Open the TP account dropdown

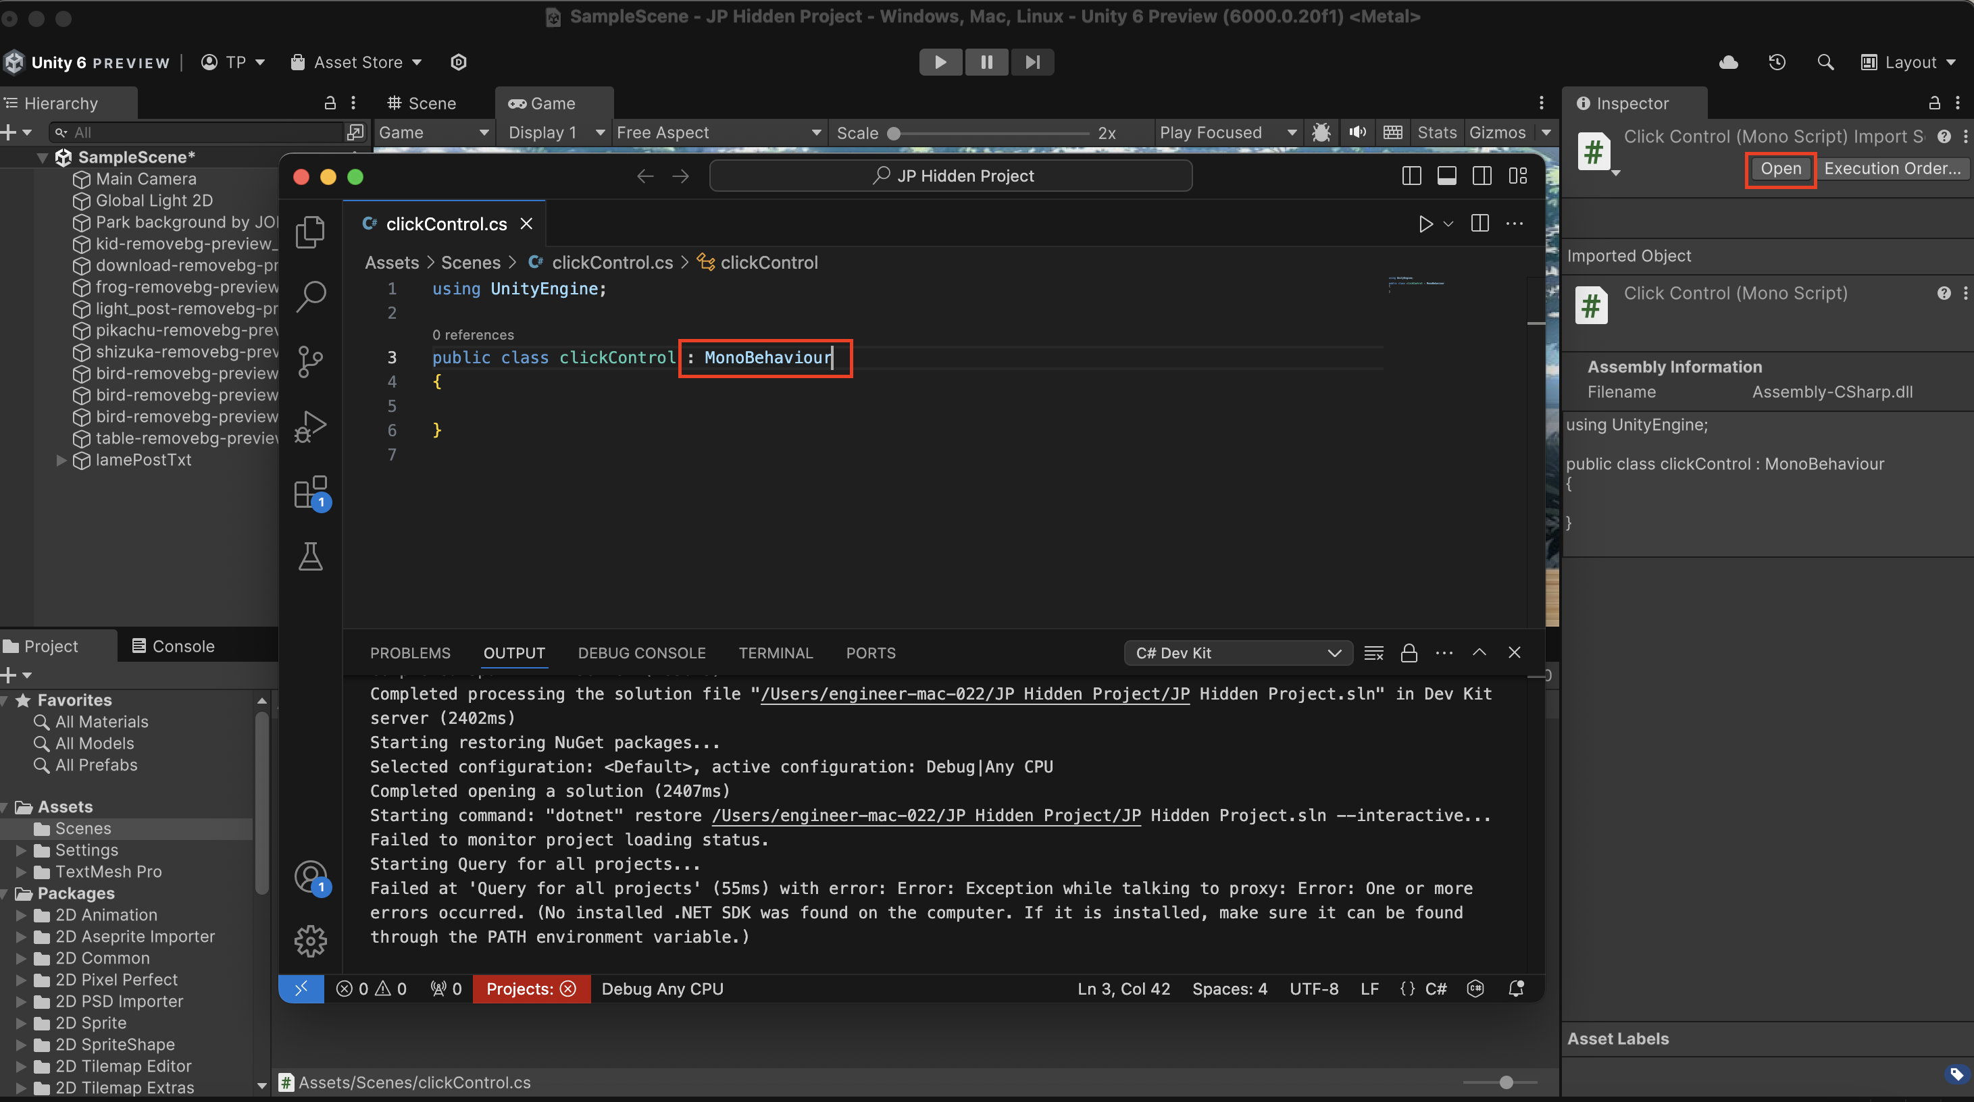pyautogui.click(x=233, y=62)
